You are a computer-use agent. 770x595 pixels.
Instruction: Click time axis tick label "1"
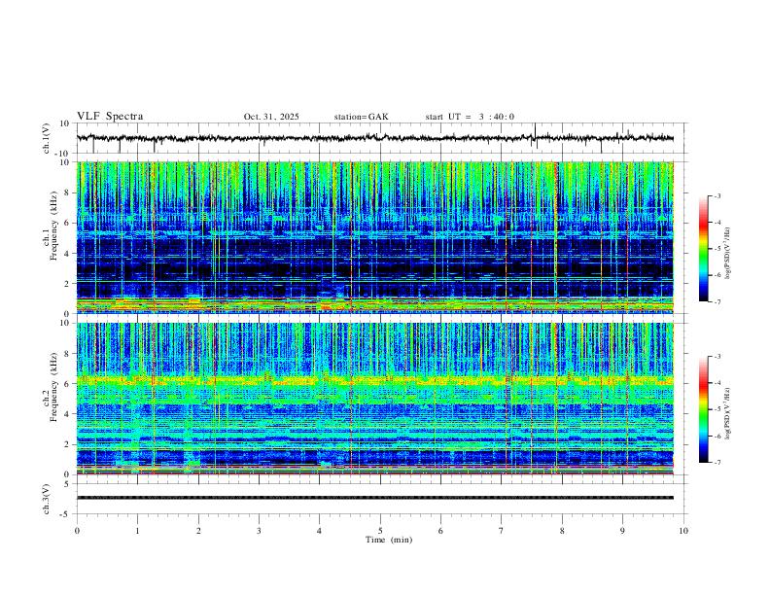(x=137, y=531)
